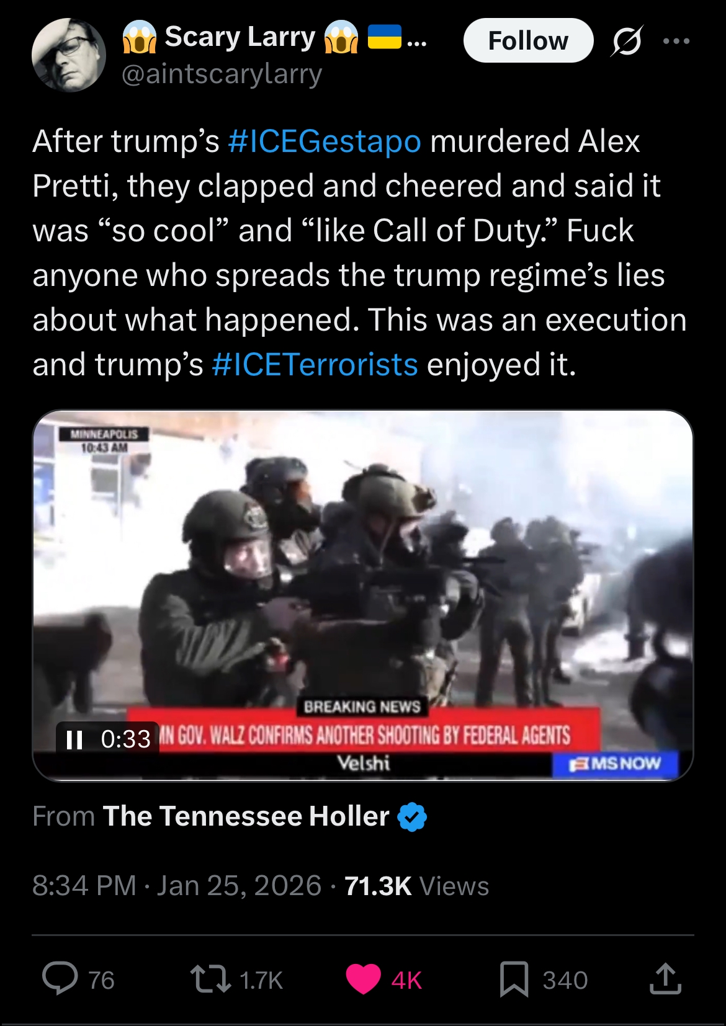
Task: Open the MSNOW news video fullscreen
Action: tap(362, 595)
